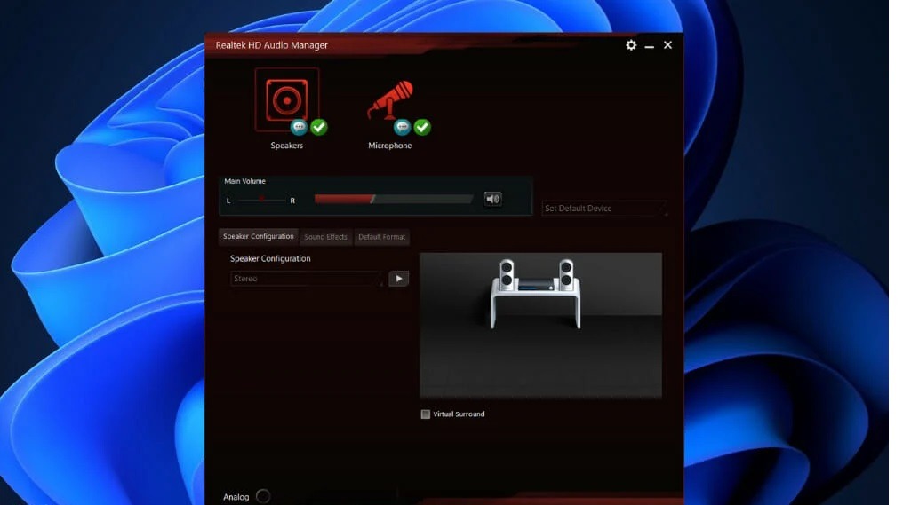Viewport: 903px width, 505px height.
Task: Click the chat bubble badge under Microphone
Action: tap(402, 127)
